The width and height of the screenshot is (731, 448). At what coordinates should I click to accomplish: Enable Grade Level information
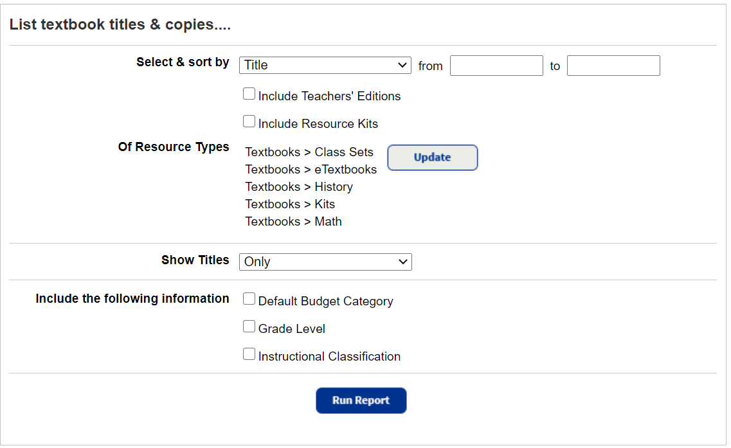(x=249, y=326)
